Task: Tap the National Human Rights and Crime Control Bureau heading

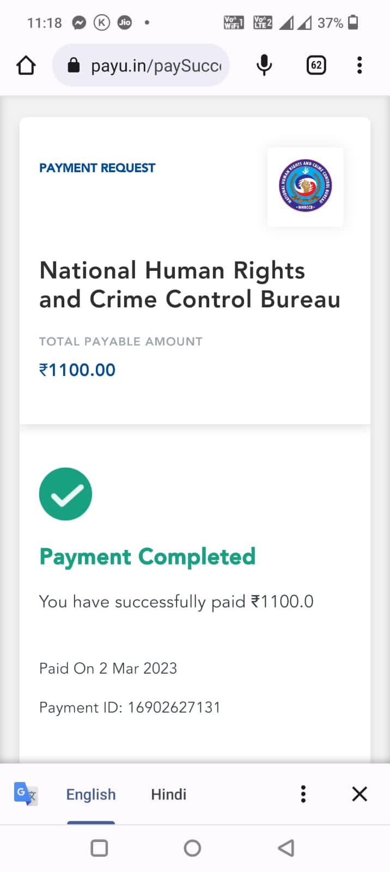Action: point(190,284)
